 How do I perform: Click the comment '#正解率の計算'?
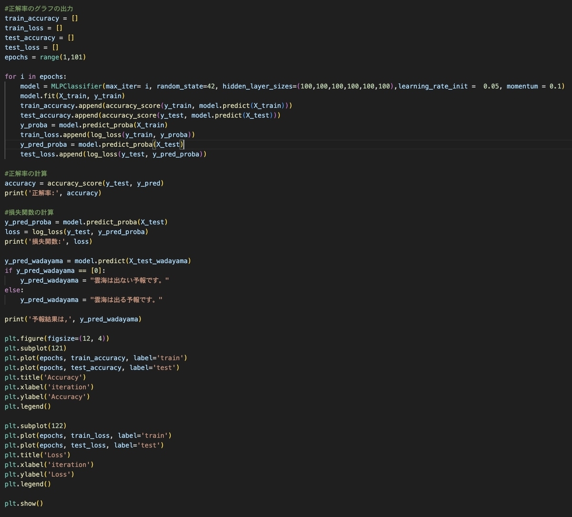26,174
